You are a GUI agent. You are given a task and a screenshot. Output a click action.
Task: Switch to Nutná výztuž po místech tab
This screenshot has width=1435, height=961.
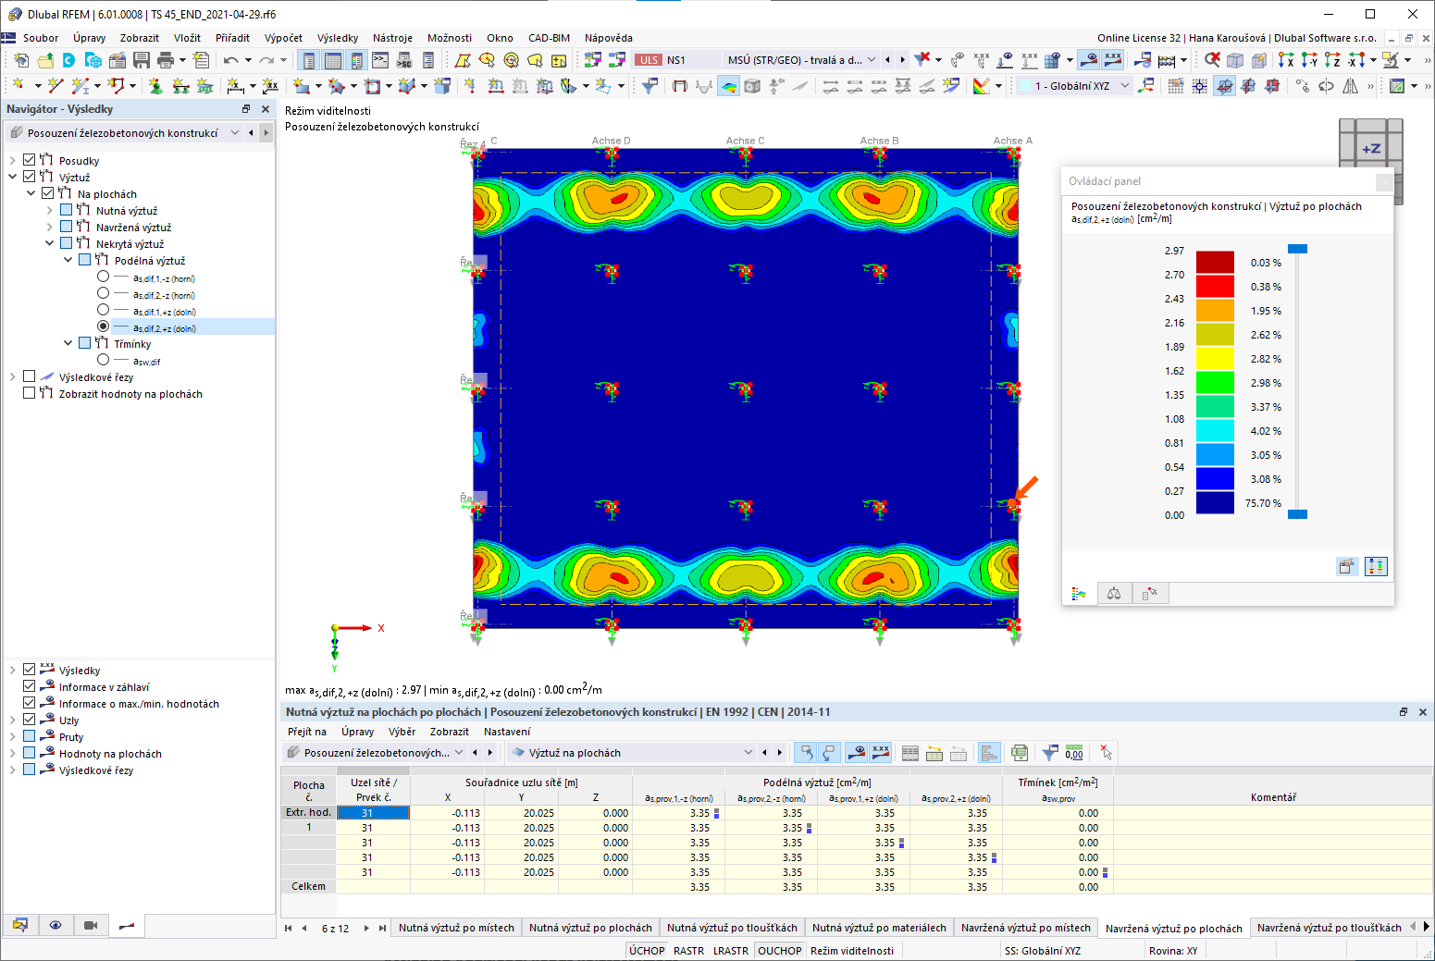tap(456, 928)
